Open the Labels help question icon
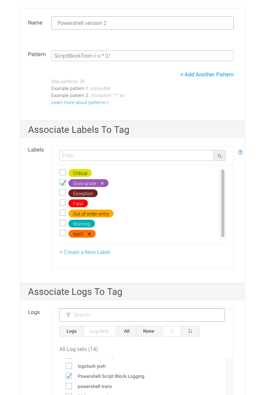This screenshot has width=273, height=395. click(x=240, y=152)
